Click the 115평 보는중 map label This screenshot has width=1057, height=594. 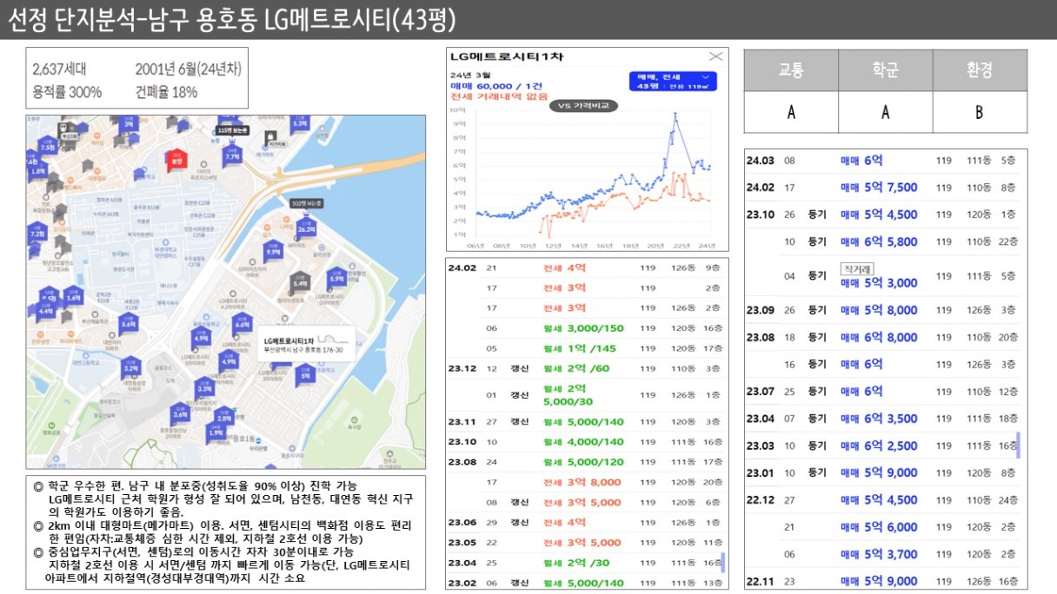tap(232, 129)
